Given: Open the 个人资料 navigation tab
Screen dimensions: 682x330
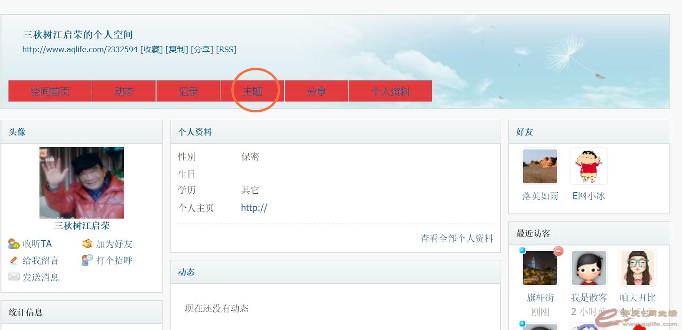Looking at the screenshot, I should pos(390,91).
